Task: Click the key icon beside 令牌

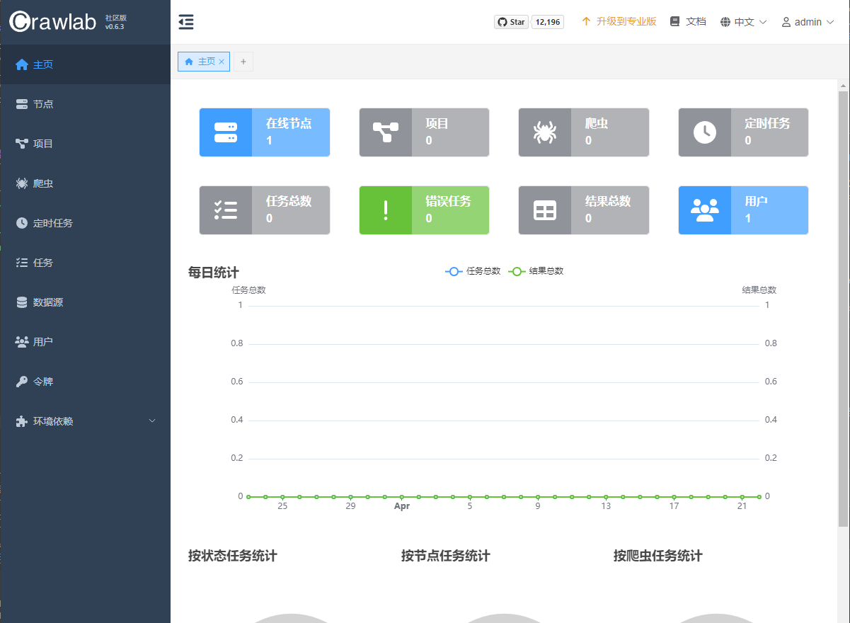Action: [22, 382]
